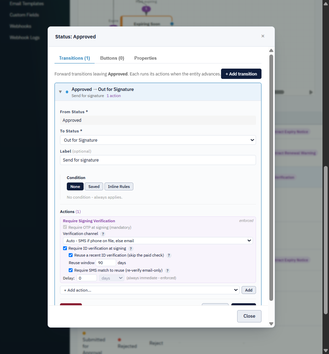Click the Label field with Send for signature
Viewport: 329px width, 354px height.
[x=158, y=160]
